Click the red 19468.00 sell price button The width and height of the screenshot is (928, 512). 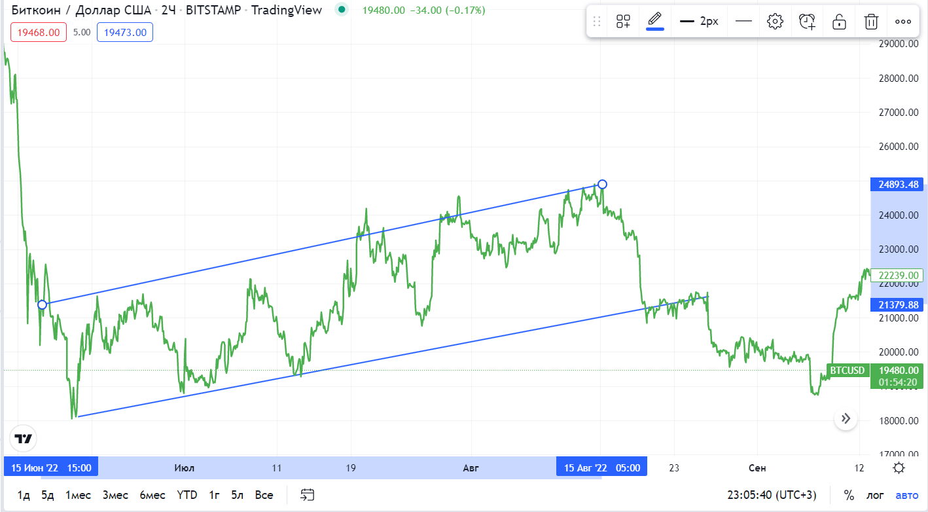pyautogui.click(x=39, y=32)
